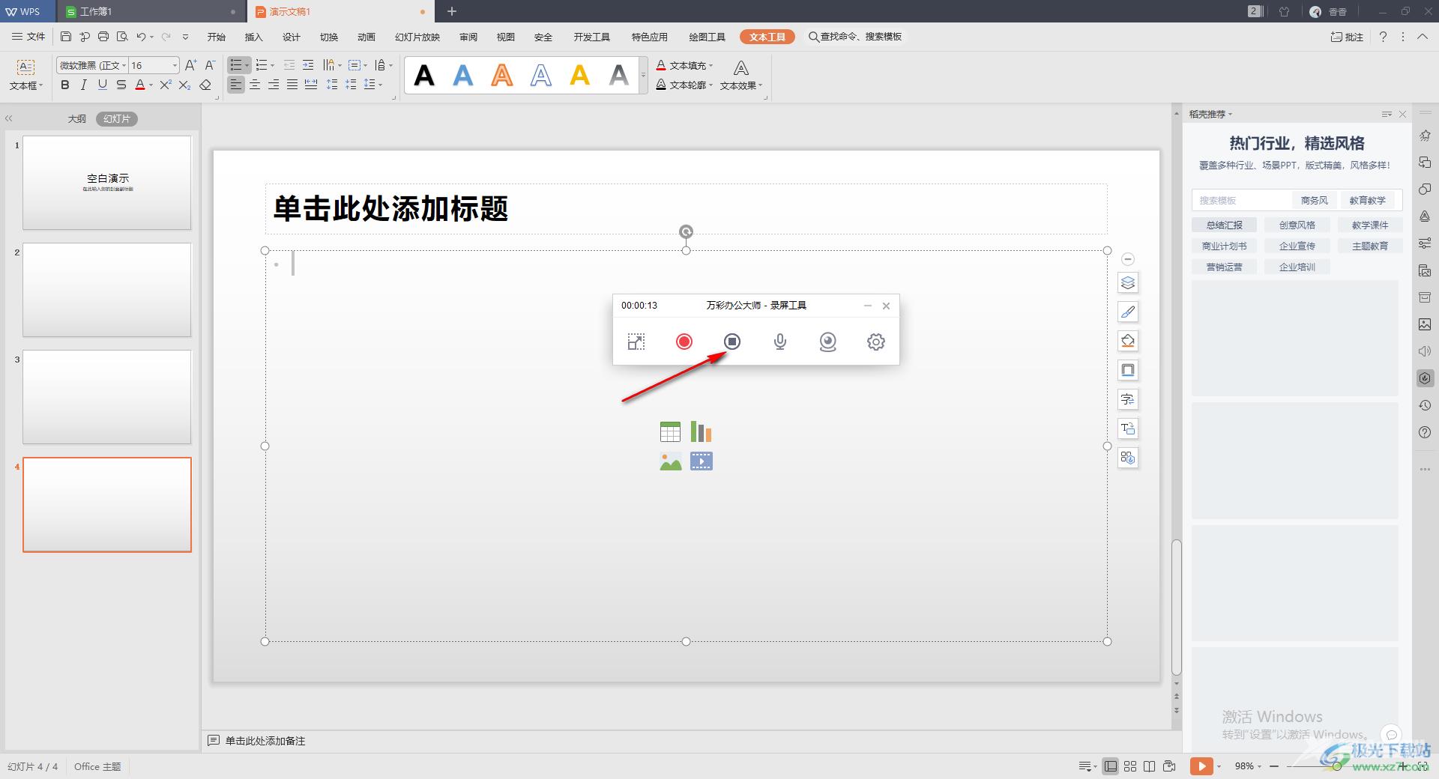The image size is (1439, 779).
Task: Open font size dropdown
Action: pos(175,66)
